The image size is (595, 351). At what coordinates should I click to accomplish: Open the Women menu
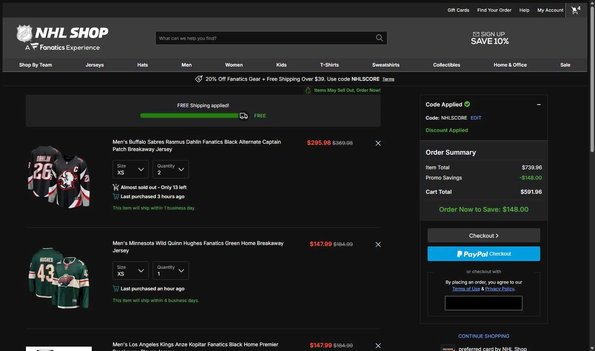tap(234, 65)
